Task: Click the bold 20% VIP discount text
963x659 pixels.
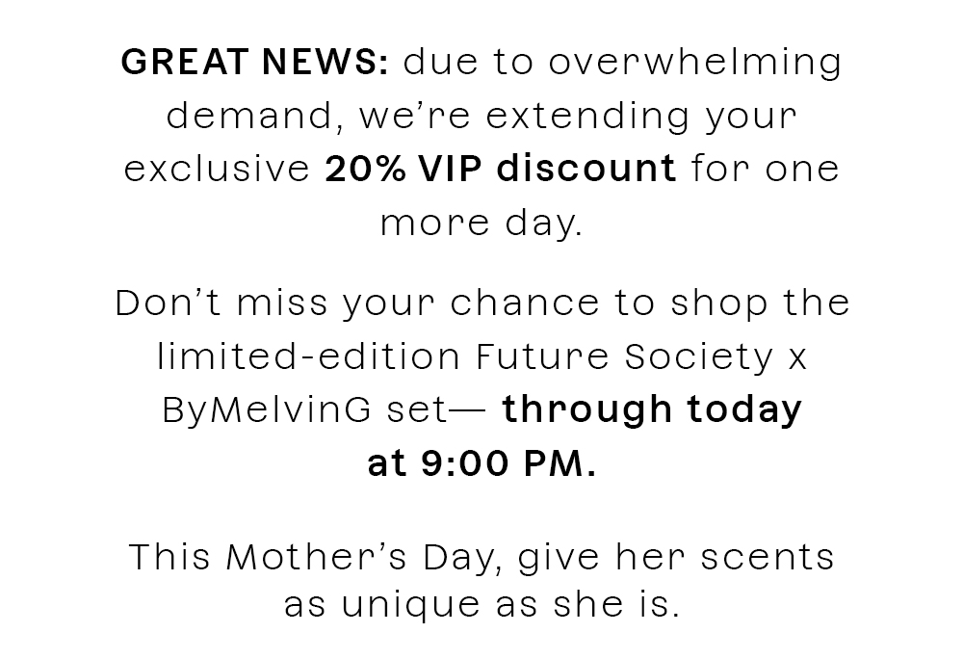Action: coord(501,169)
